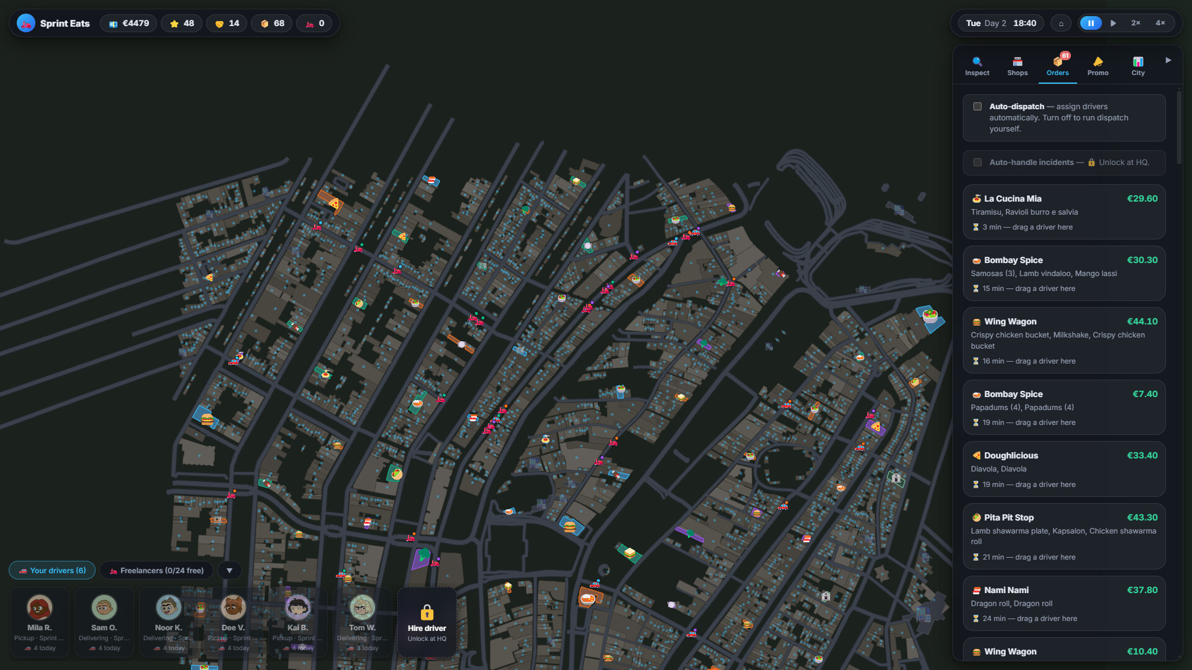Select driver Sam O. card
The width and height of the screenshot is (1192, 670).
104,622
